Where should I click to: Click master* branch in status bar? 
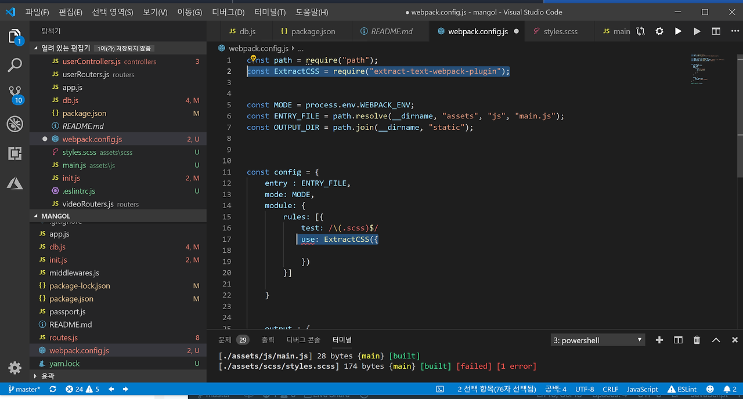click(x=23, y=389)
